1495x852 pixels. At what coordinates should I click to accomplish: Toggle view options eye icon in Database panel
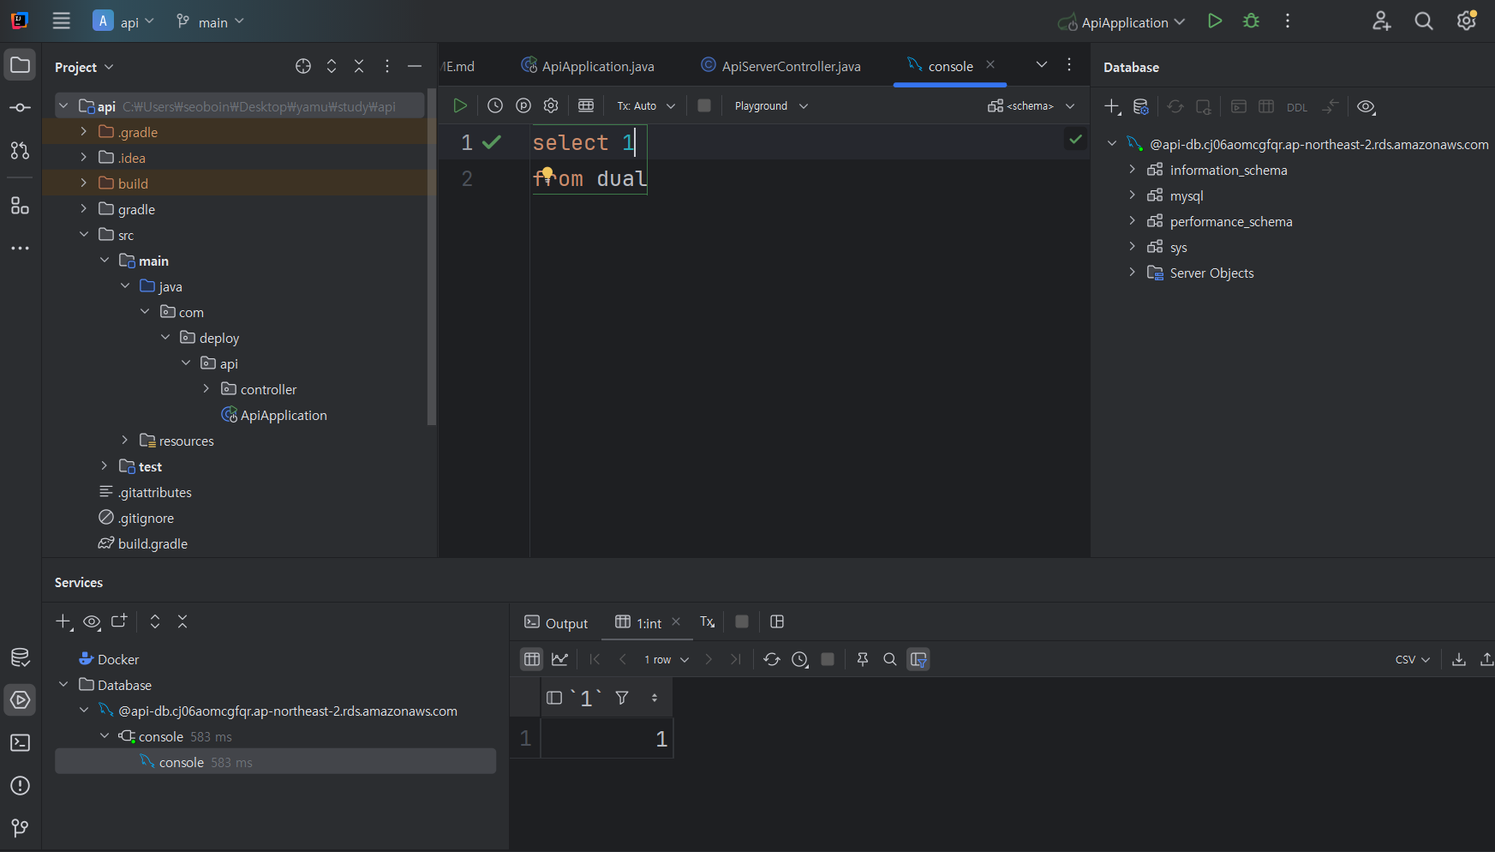click(1366, 106)
